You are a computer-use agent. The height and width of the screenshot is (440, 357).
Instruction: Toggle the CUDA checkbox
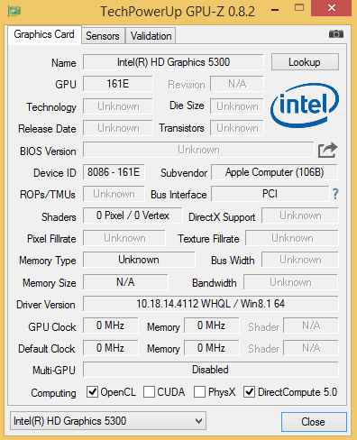click(x=149, y=392)
